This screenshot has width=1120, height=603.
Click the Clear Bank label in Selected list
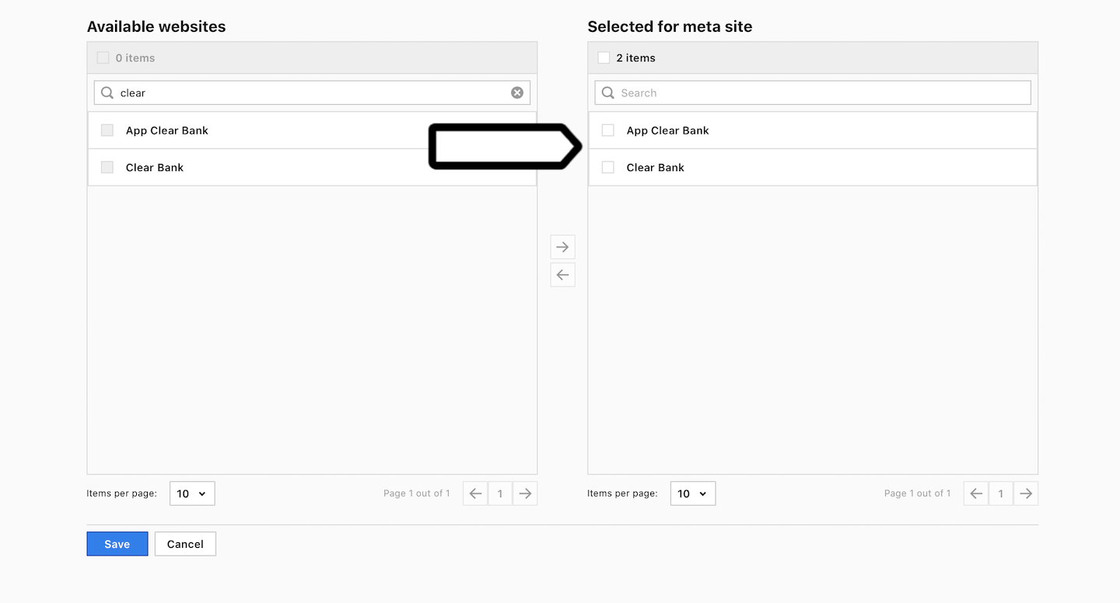coord(656,168)
